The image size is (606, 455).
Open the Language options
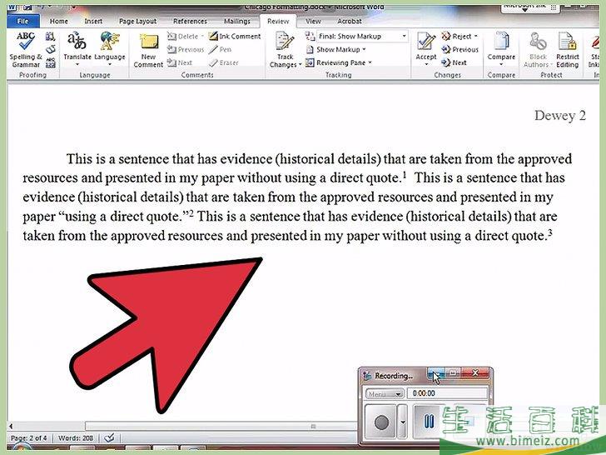[110, 49]
